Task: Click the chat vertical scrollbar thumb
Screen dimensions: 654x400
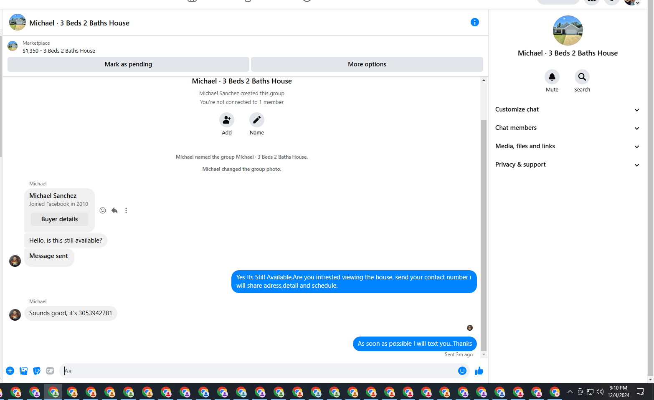Action: (484, 235)
